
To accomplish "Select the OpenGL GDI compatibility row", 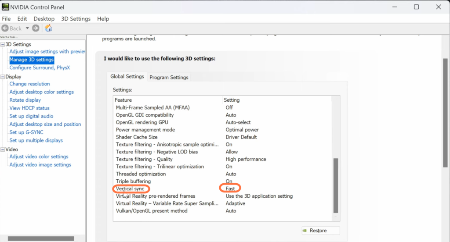I will pyautogui.click(x=222, y=115).
